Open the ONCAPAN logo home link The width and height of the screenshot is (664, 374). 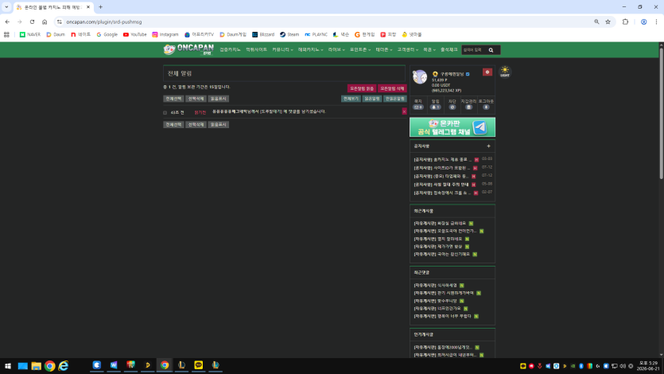point(188,49)
